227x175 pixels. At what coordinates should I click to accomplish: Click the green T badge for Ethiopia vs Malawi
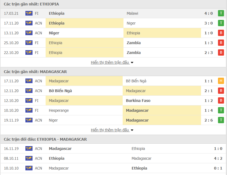pos(221,13)
